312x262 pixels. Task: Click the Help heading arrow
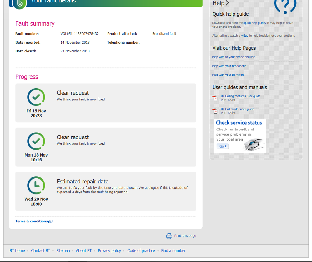tap(227, 3)
